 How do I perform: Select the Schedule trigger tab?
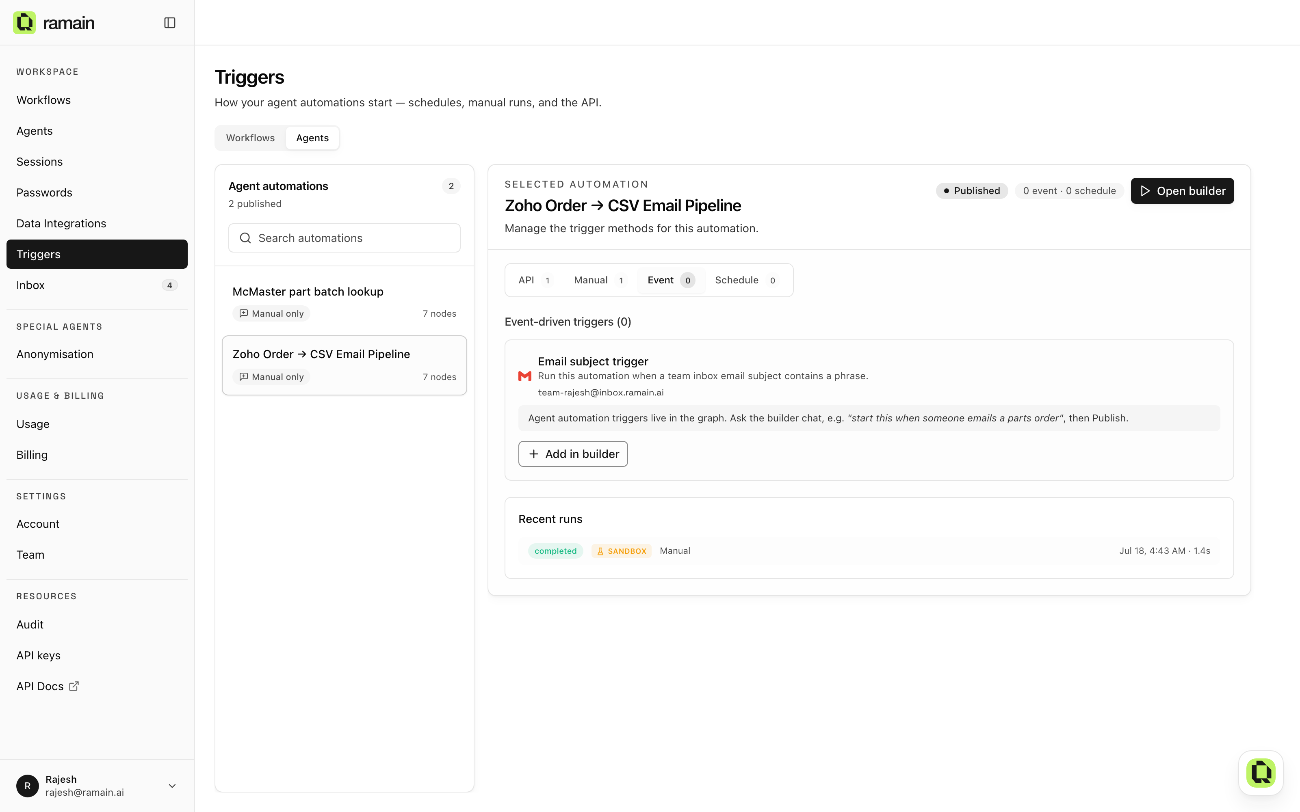(x=746, y=280)
